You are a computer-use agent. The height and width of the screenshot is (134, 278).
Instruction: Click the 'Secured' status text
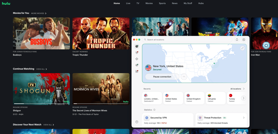click(x=157, y=70)
